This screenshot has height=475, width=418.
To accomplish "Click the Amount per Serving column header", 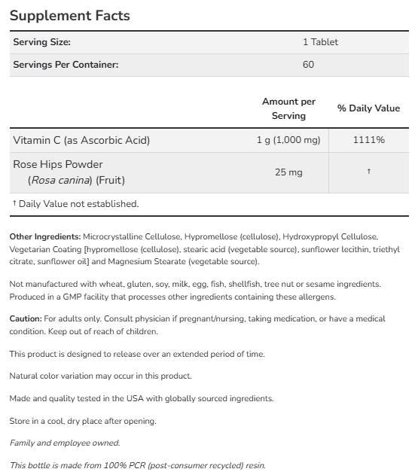I will 288,108.
